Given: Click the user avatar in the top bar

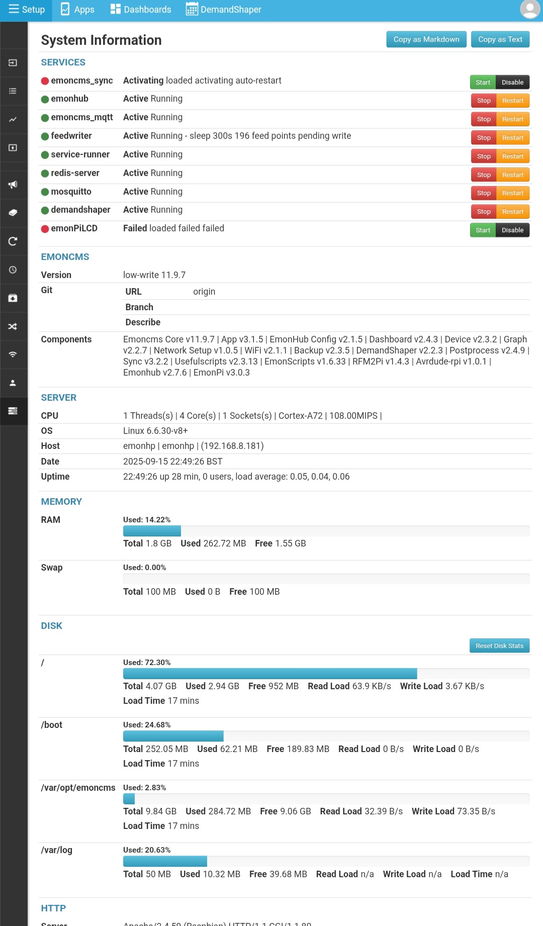Looking at the screenshot, I should [529, 10].
